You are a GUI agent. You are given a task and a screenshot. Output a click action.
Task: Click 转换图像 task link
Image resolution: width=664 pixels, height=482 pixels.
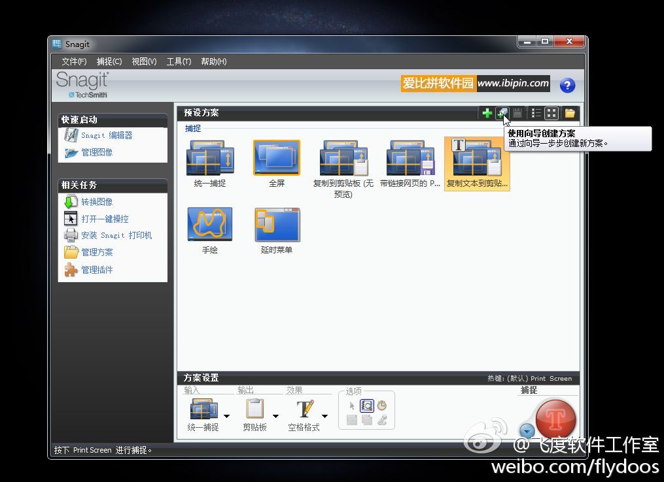coord(97,202)
